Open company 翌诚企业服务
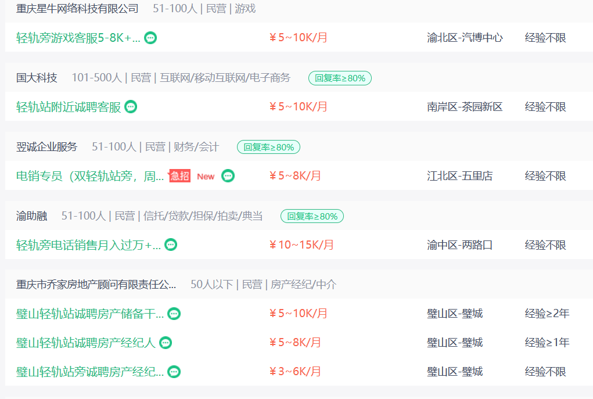The height and width of the screenshot is (399, 593). [47, 147]
